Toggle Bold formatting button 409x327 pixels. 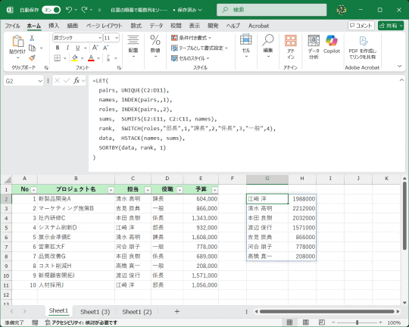coord(58,48)
